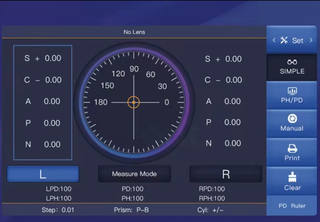This screenshot has height=222, width=320.
Task: Go to next Set page arrow
Action: click(311, 40)
